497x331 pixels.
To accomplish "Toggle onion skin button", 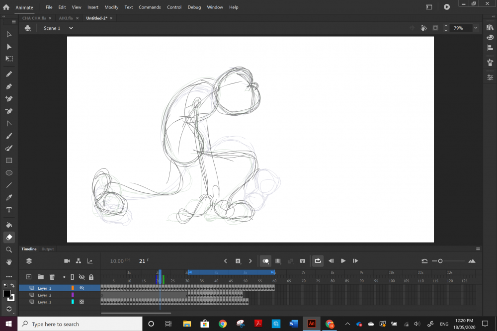I will point(266,261).
